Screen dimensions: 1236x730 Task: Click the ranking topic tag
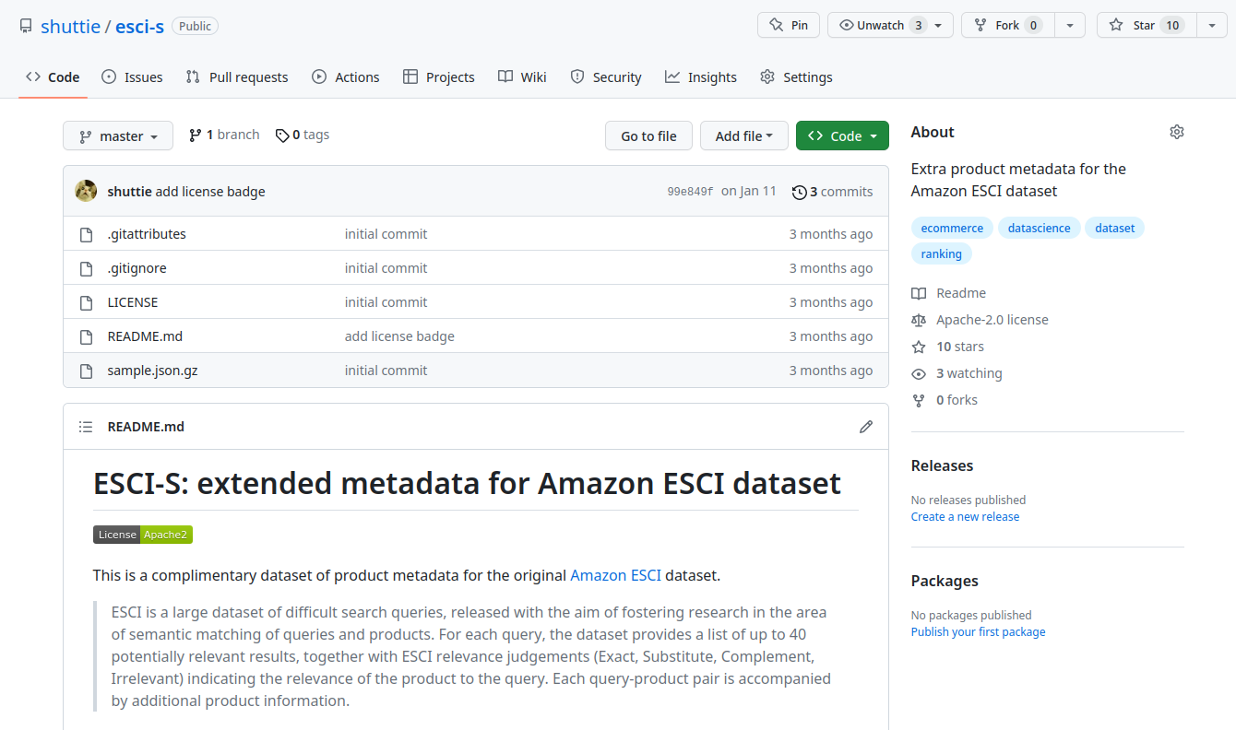point(941,253)
